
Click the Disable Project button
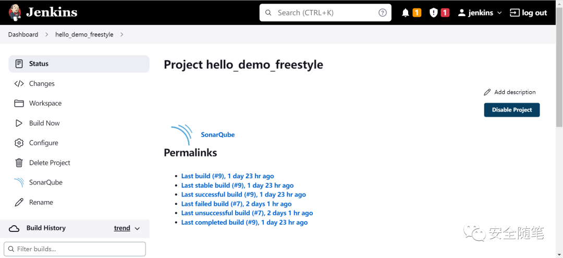(x=512, y=110)
